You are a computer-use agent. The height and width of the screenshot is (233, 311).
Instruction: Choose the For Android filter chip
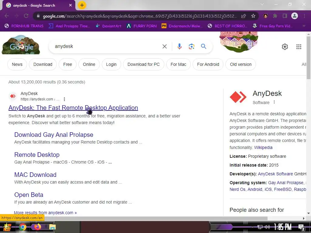[208, 64]
